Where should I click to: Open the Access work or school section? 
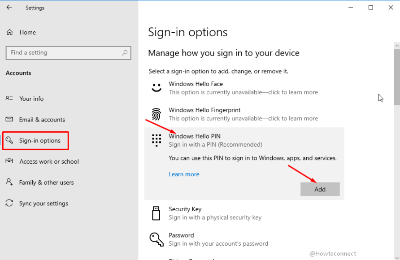point(49,161)
